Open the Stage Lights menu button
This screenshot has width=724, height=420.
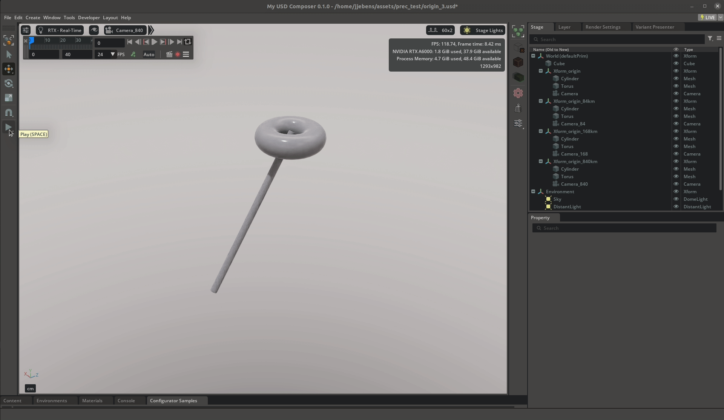pos(483,30)
